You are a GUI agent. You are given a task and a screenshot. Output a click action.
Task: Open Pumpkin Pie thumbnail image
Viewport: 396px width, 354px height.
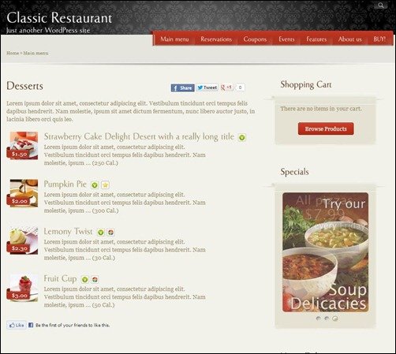[x=22, y=193]
